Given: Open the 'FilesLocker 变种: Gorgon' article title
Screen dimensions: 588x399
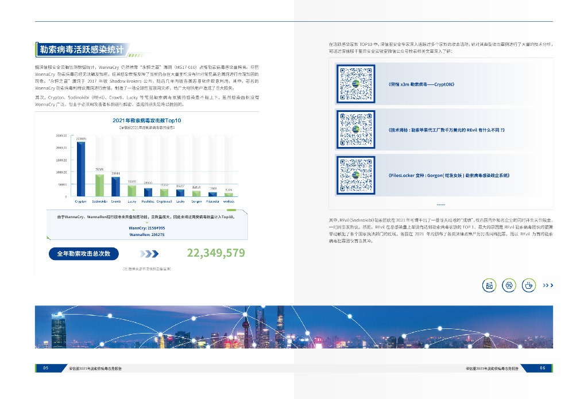Looking at the screenshot, I should coord(449,175).
